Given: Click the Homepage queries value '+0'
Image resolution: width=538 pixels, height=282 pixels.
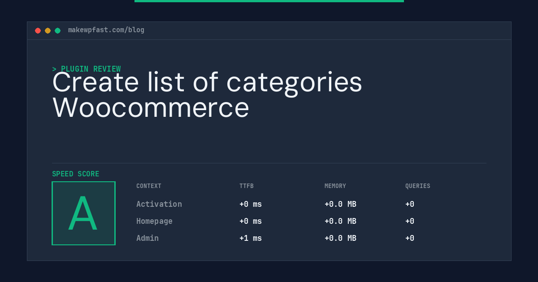Looking at the screenshot, I should [410, 221].
